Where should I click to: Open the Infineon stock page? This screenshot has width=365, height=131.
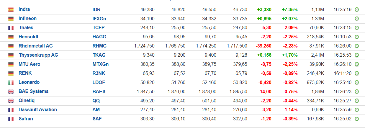27,19
